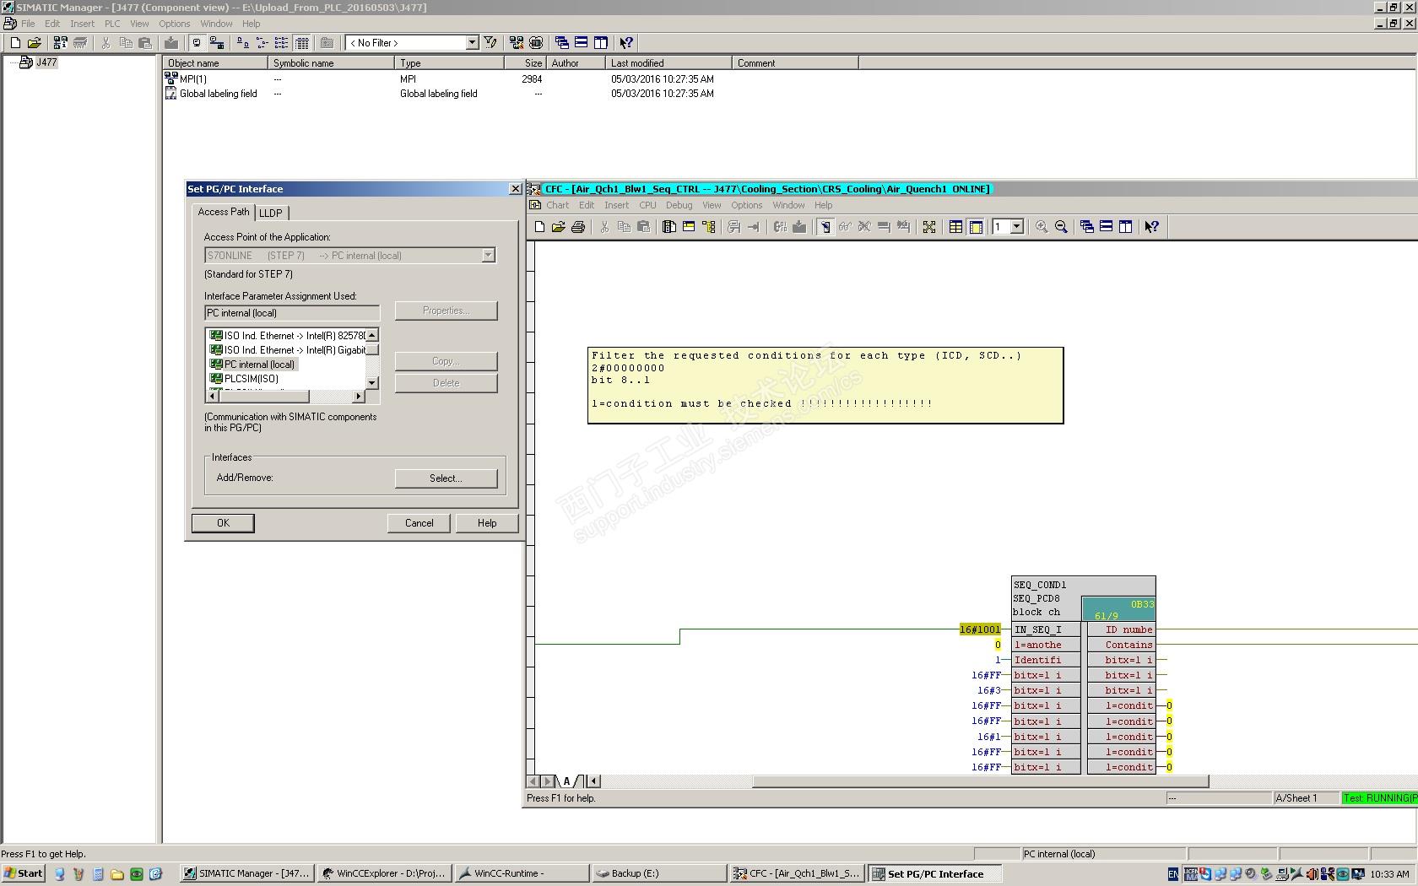Screen dimensions: 1418x886
Task: Cascade windows in SIMATIC Manager toolbar
Action: tap(561, 43)
